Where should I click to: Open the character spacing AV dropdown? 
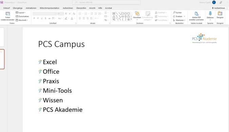point(54,18)
